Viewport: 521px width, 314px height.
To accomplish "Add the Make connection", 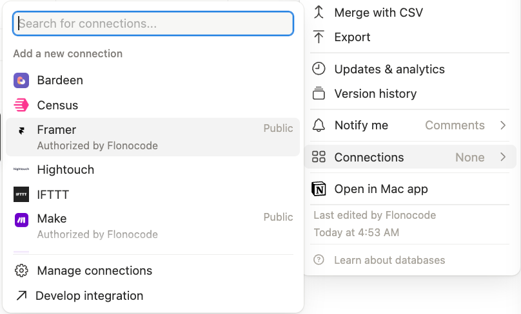I will (x=153, y=226).
